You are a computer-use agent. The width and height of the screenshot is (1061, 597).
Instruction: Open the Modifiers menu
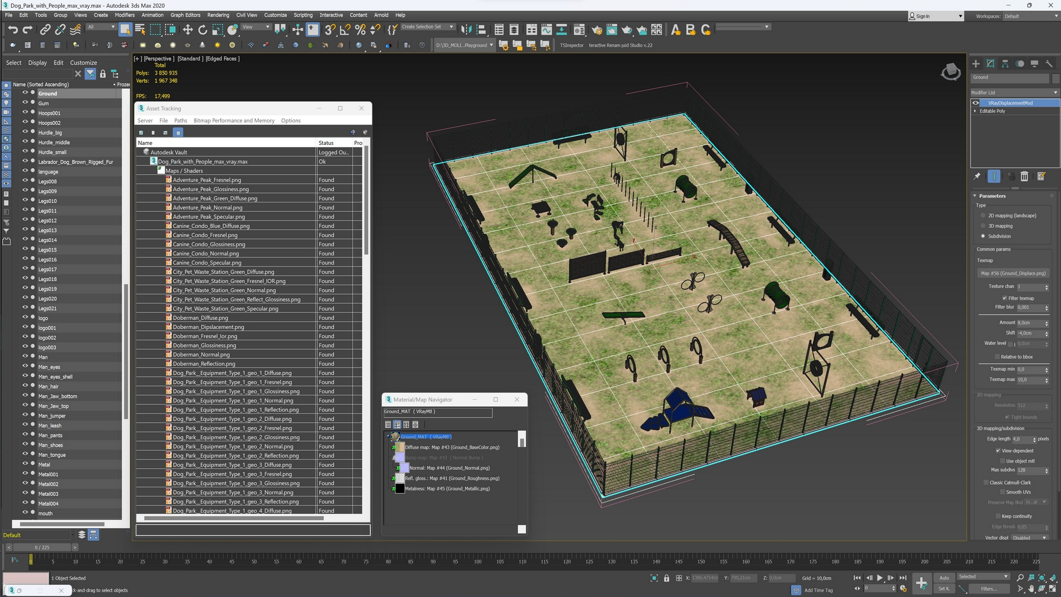pyautogui.click(x=124, y=15)
